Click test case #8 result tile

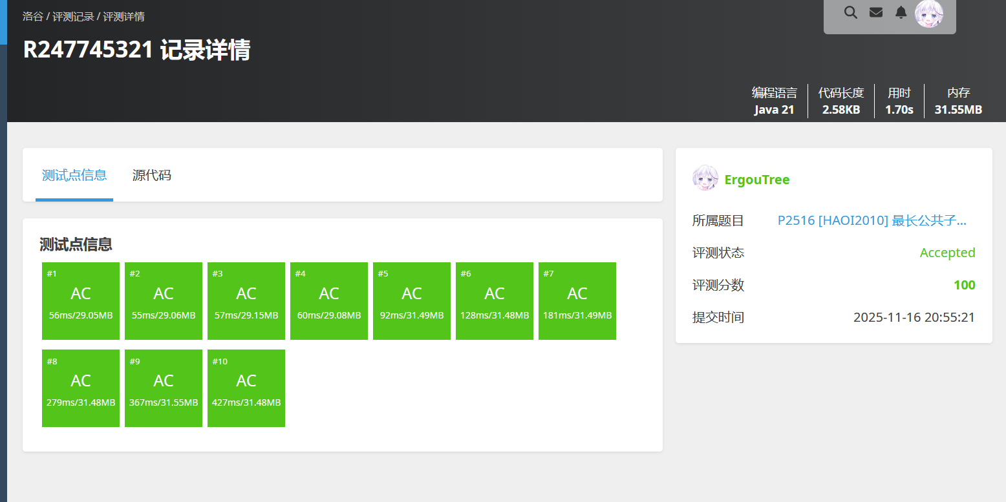pos(81,388)
